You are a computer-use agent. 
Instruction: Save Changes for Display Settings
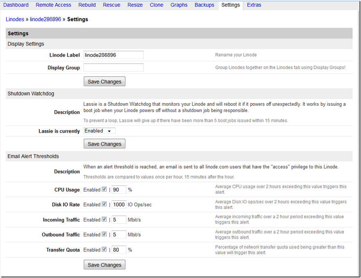point(104,82)
